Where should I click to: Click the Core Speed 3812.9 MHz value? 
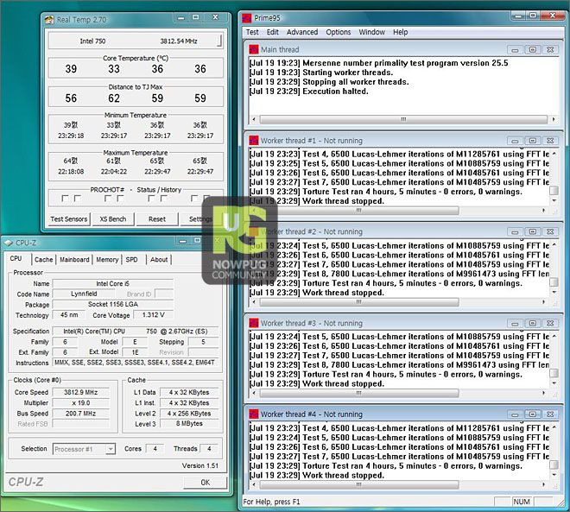(80, 393)
